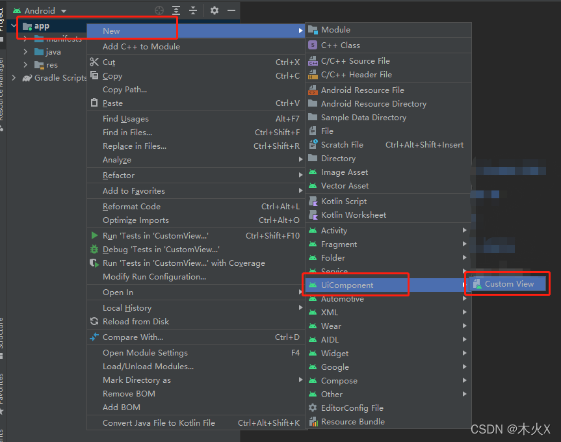Image resolution: width=561 pixels, height=442 pixels.
Task: Click the Reload from Disk icon
Action: click(x=94, y=321)
